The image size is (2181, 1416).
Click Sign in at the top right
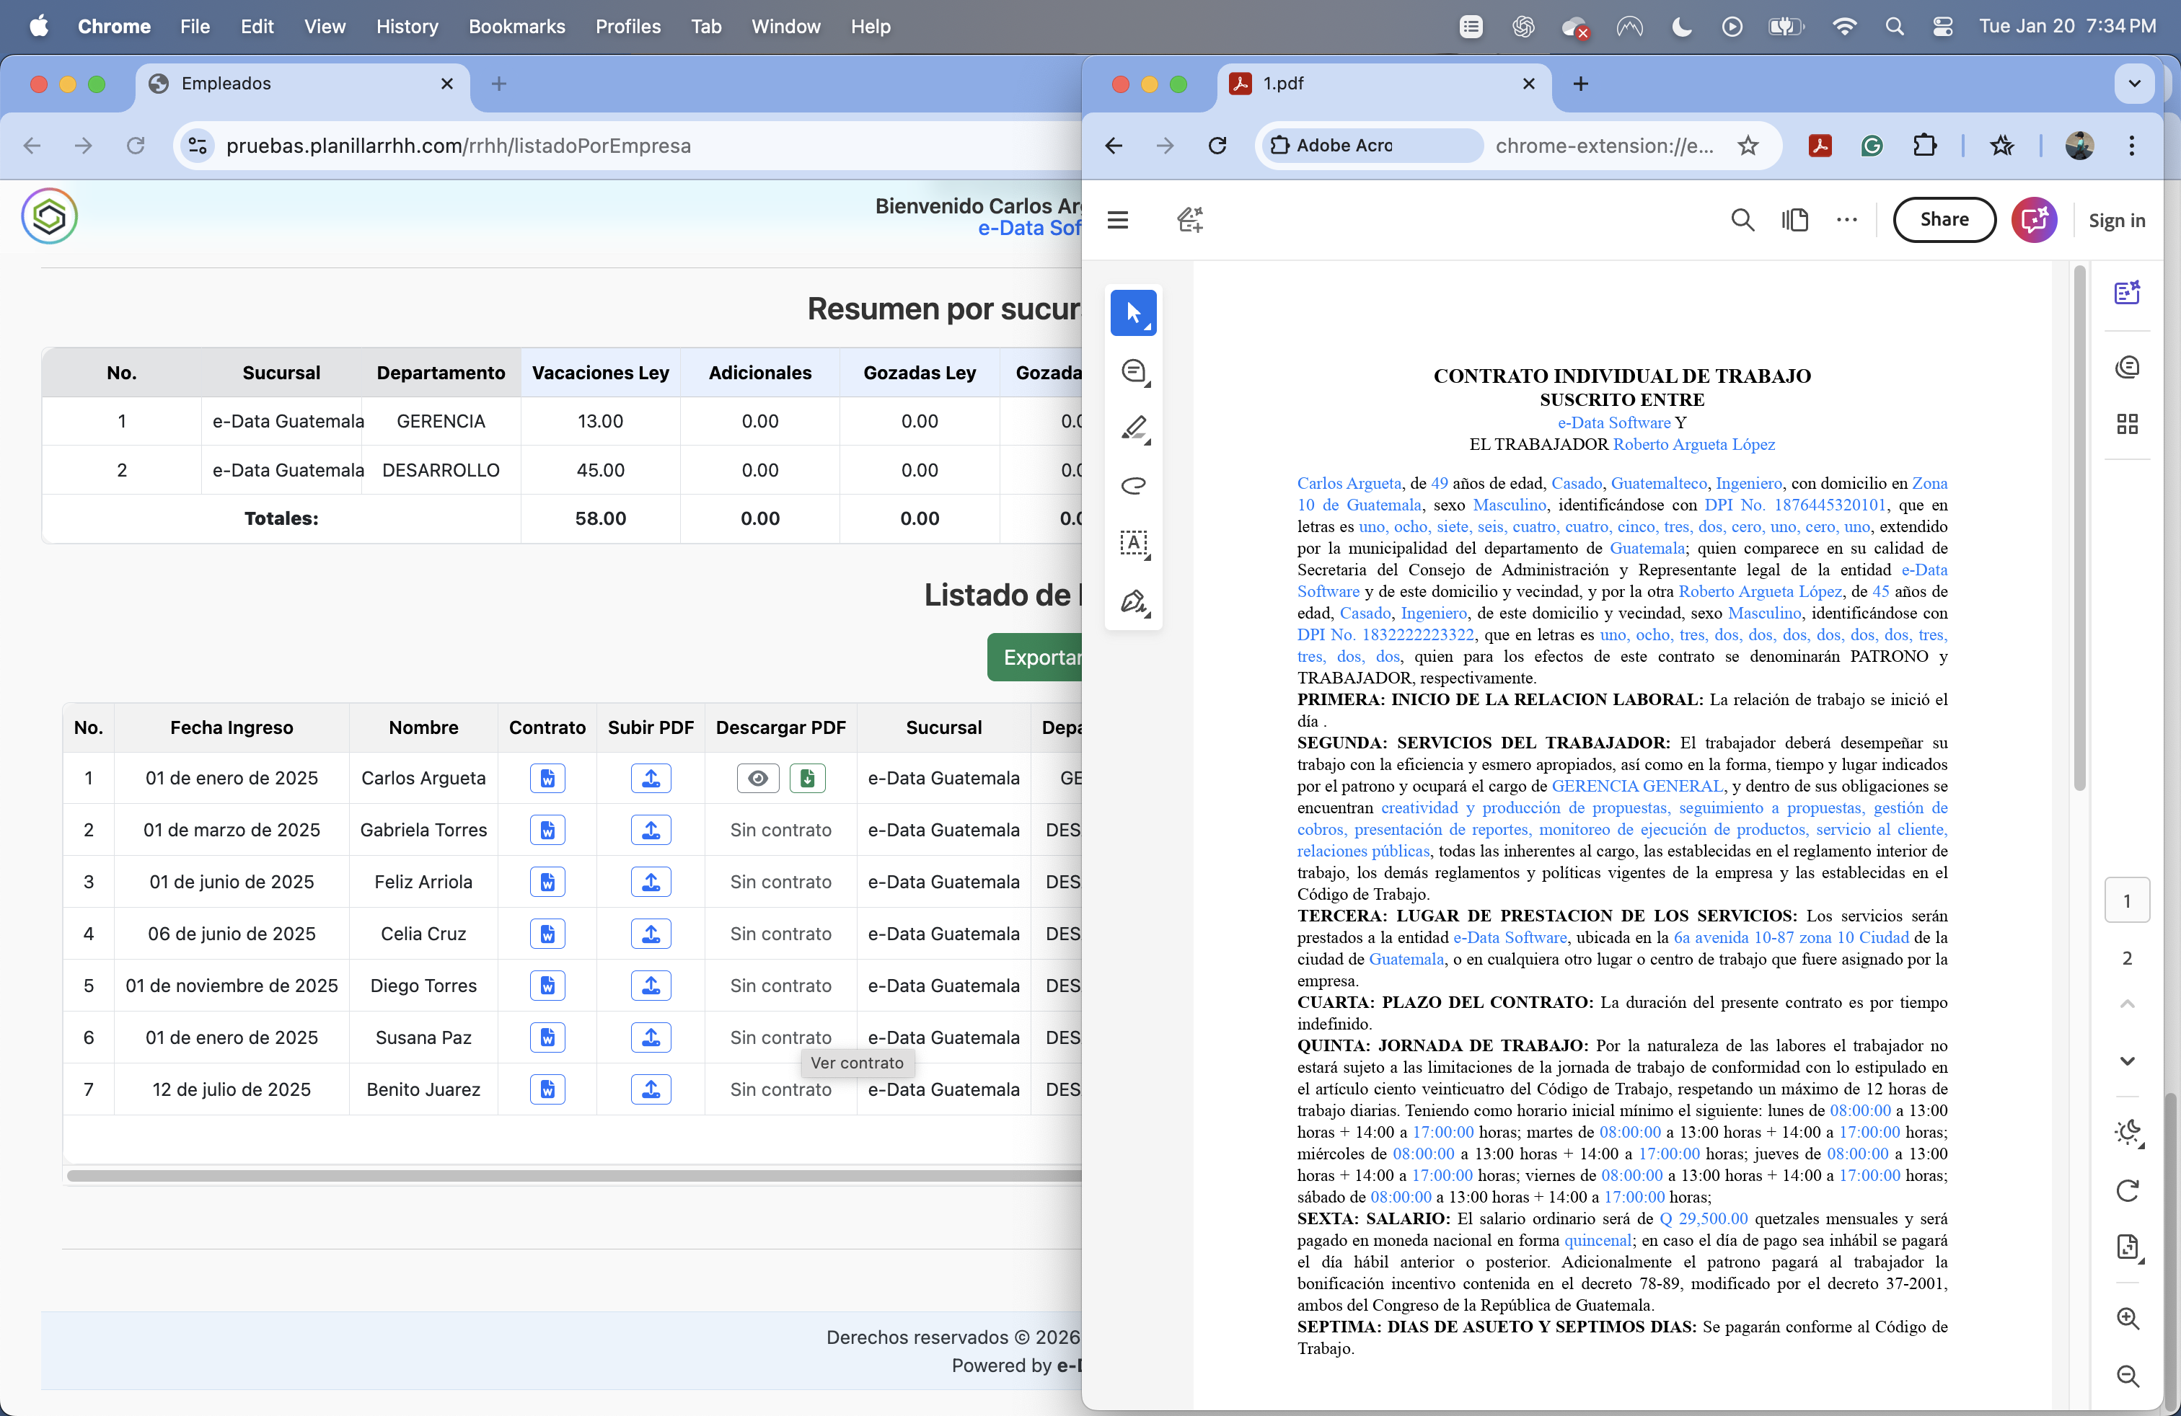[2117, 220]
